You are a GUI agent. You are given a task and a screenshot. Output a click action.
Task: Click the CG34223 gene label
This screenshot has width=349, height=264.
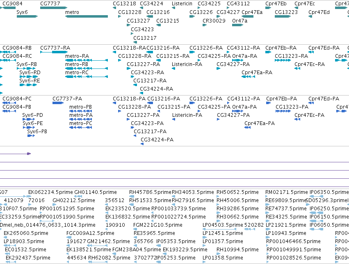[x=142, y=30]
